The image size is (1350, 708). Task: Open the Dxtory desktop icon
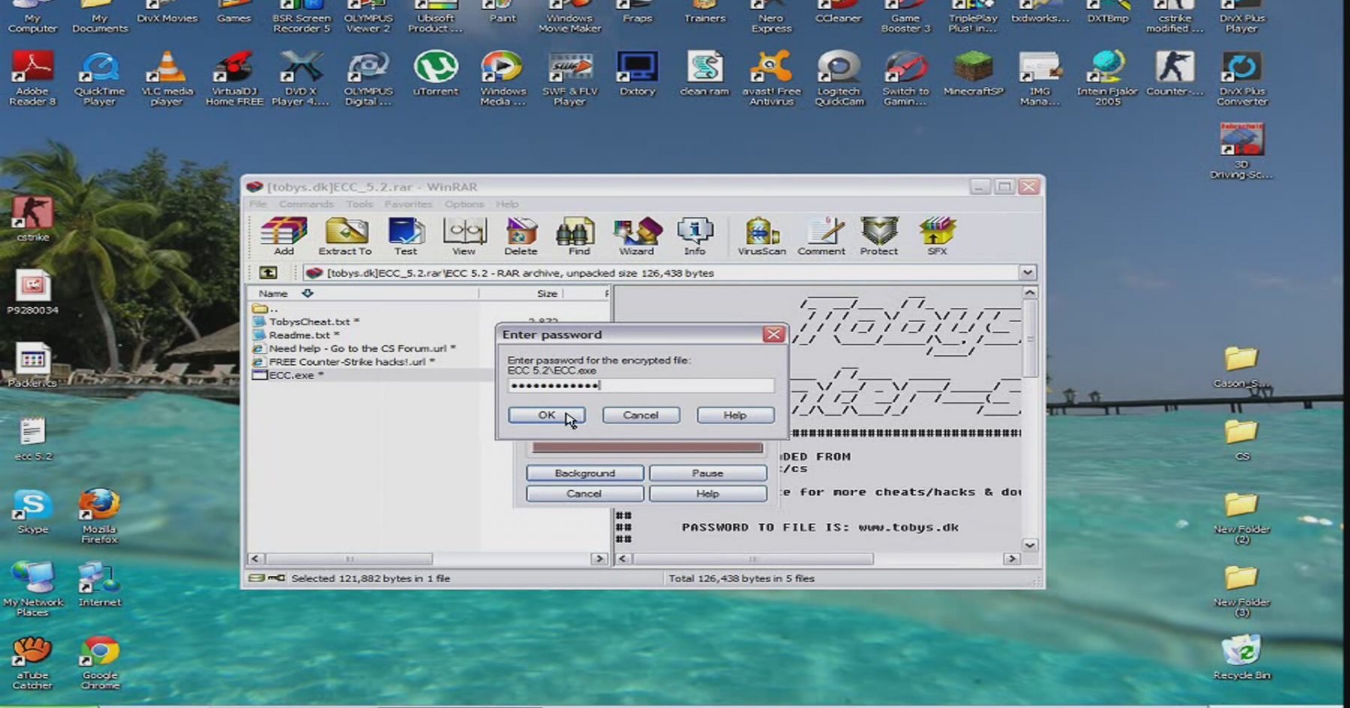point(637,73)
